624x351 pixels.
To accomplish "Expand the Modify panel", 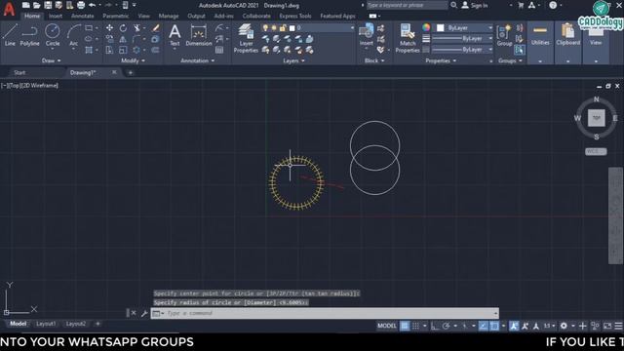I will (x=133, y=60).
